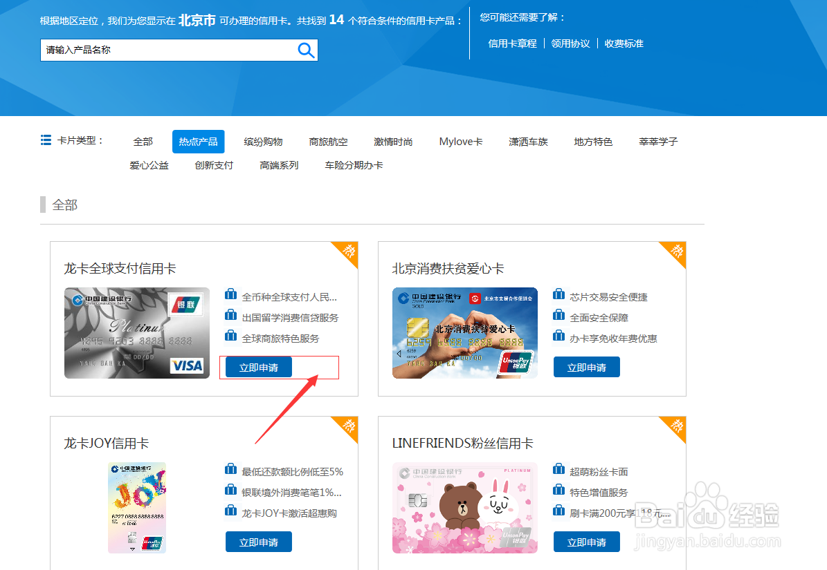Click bag icon beside 银联境外消费笔笔1%

click(x=230, y=489)
